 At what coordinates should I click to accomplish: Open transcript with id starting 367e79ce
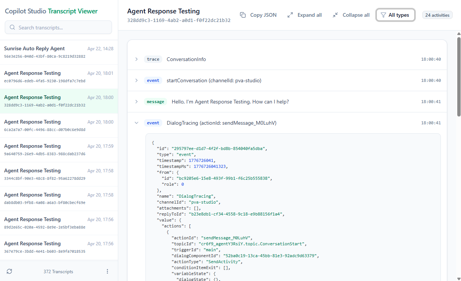[59, 247]
